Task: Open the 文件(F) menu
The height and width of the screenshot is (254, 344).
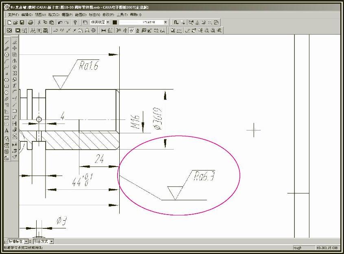Action: [13, 15]
